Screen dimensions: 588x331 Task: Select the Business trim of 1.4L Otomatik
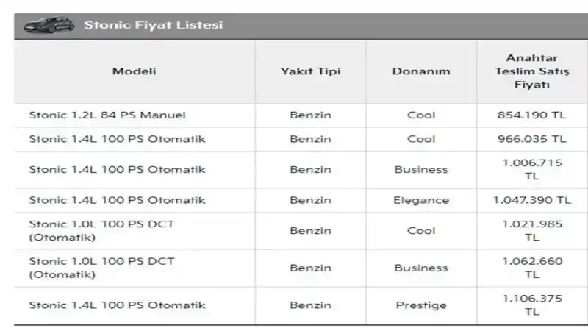(421, 170)
